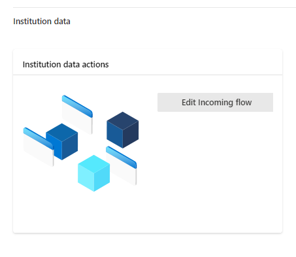
Task: Click the Edit Incoming flow button
Action: coord(215,103)
